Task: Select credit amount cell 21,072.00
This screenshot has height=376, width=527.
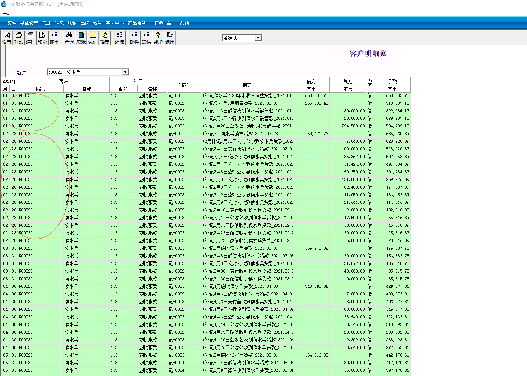Action: (348, 264)
